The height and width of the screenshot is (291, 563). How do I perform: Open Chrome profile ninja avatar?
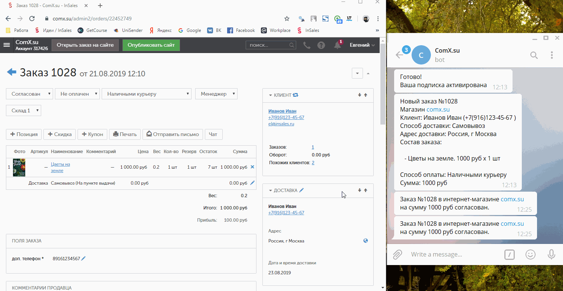point(366,19)
